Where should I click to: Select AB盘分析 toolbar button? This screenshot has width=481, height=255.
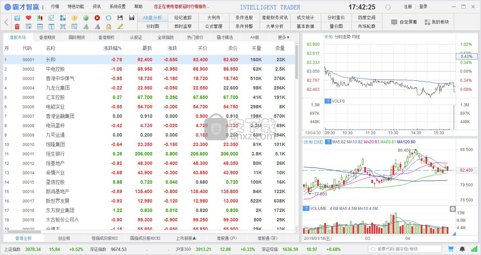point(152,18)
